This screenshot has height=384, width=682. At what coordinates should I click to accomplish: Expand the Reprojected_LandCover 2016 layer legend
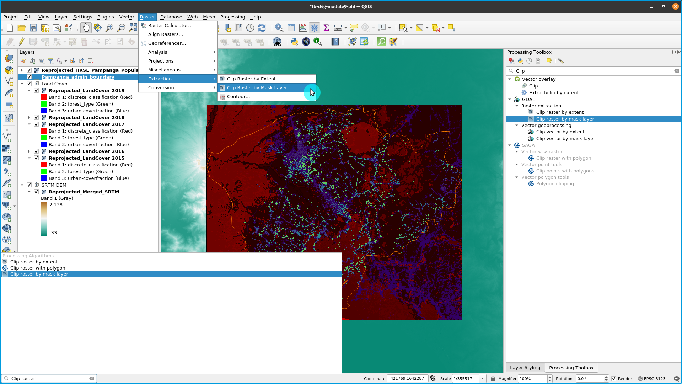pos(29,151)
